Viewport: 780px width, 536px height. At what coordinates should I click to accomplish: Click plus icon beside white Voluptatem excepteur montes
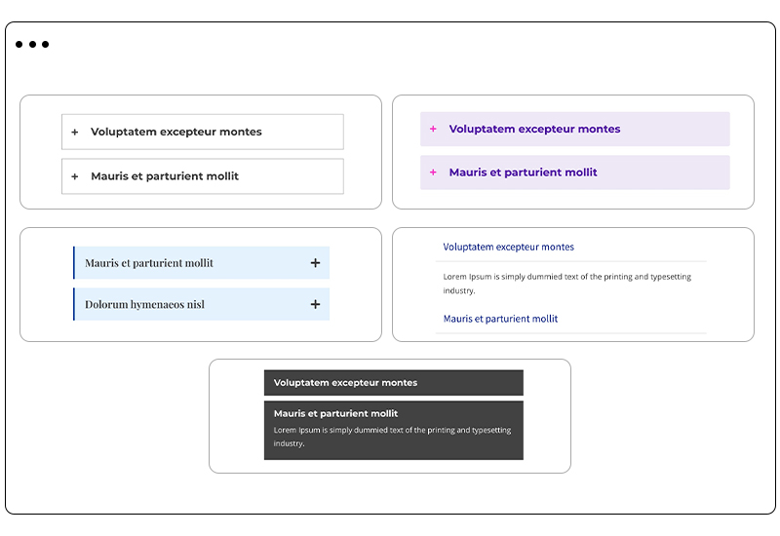[x=75, y=133]
